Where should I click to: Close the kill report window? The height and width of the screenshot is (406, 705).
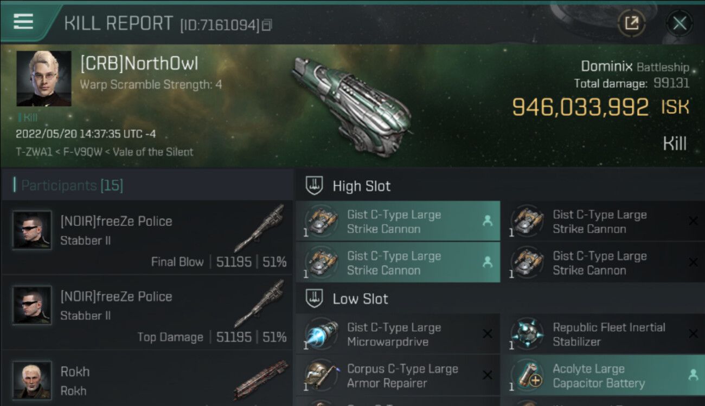pos(680,23)
